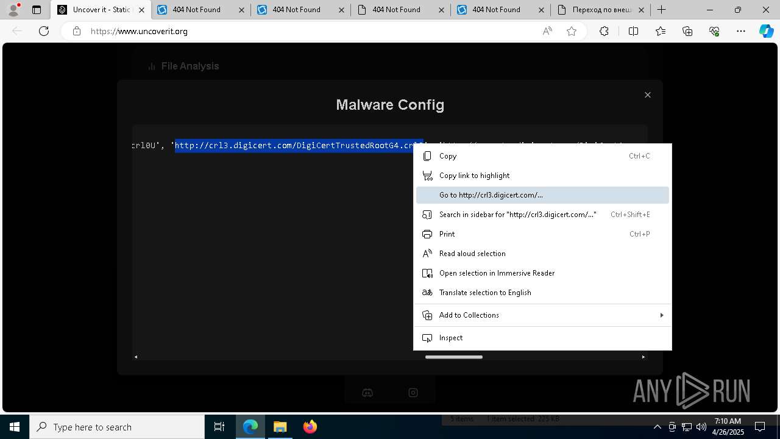
Task: Select Print from the context menu
Action: pyautogui.click(x=542, y=234)
